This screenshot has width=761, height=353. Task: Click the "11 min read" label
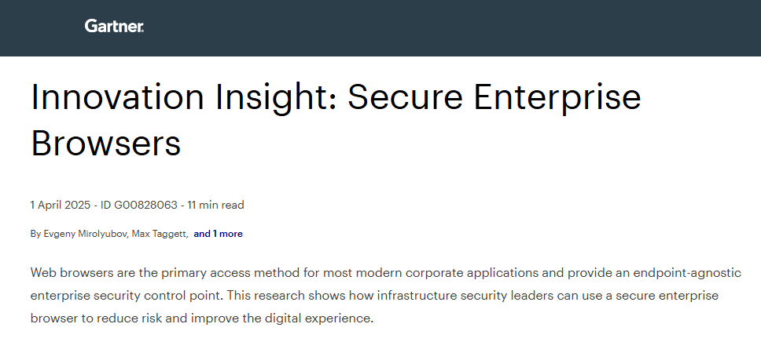pos(215,205)
